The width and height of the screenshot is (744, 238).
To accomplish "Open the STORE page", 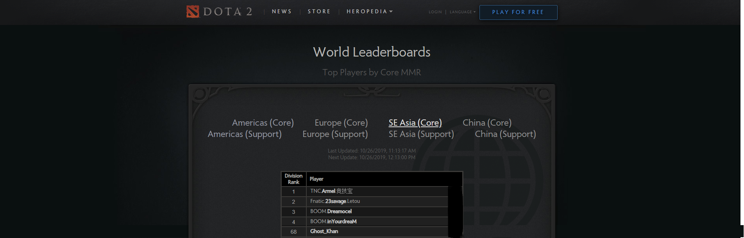I will (319, 12).
